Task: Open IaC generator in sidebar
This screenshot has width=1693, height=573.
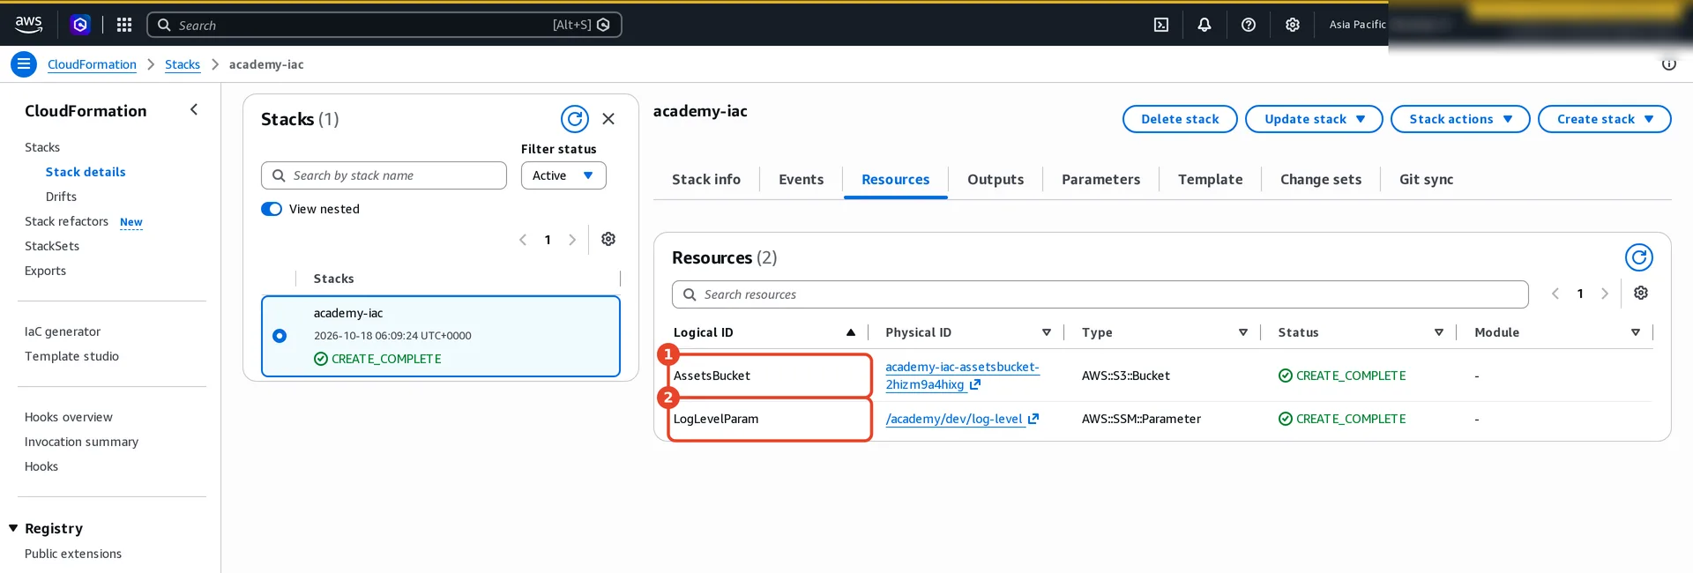Action: pos(63,331)
